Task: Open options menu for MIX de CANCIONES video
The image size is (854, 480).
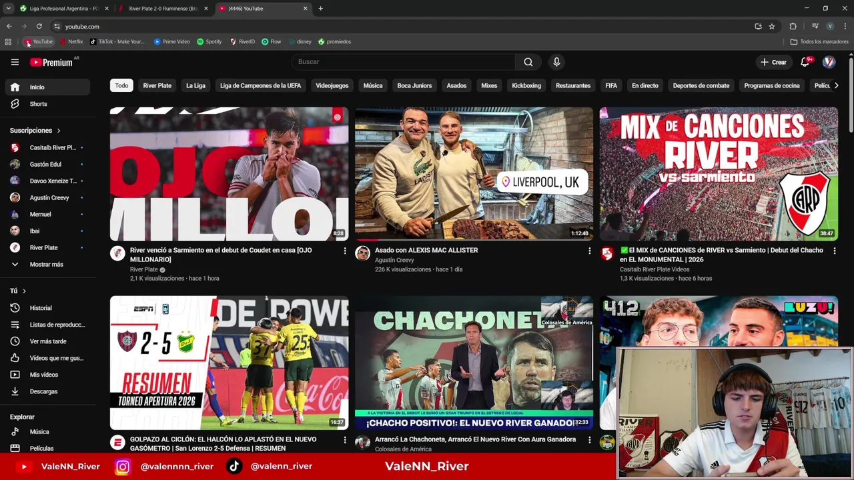Action: point(834,251)
